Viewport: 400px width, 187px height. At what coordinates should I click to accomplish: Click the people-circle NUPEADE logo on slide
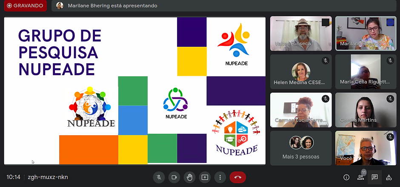coord(237,133)
